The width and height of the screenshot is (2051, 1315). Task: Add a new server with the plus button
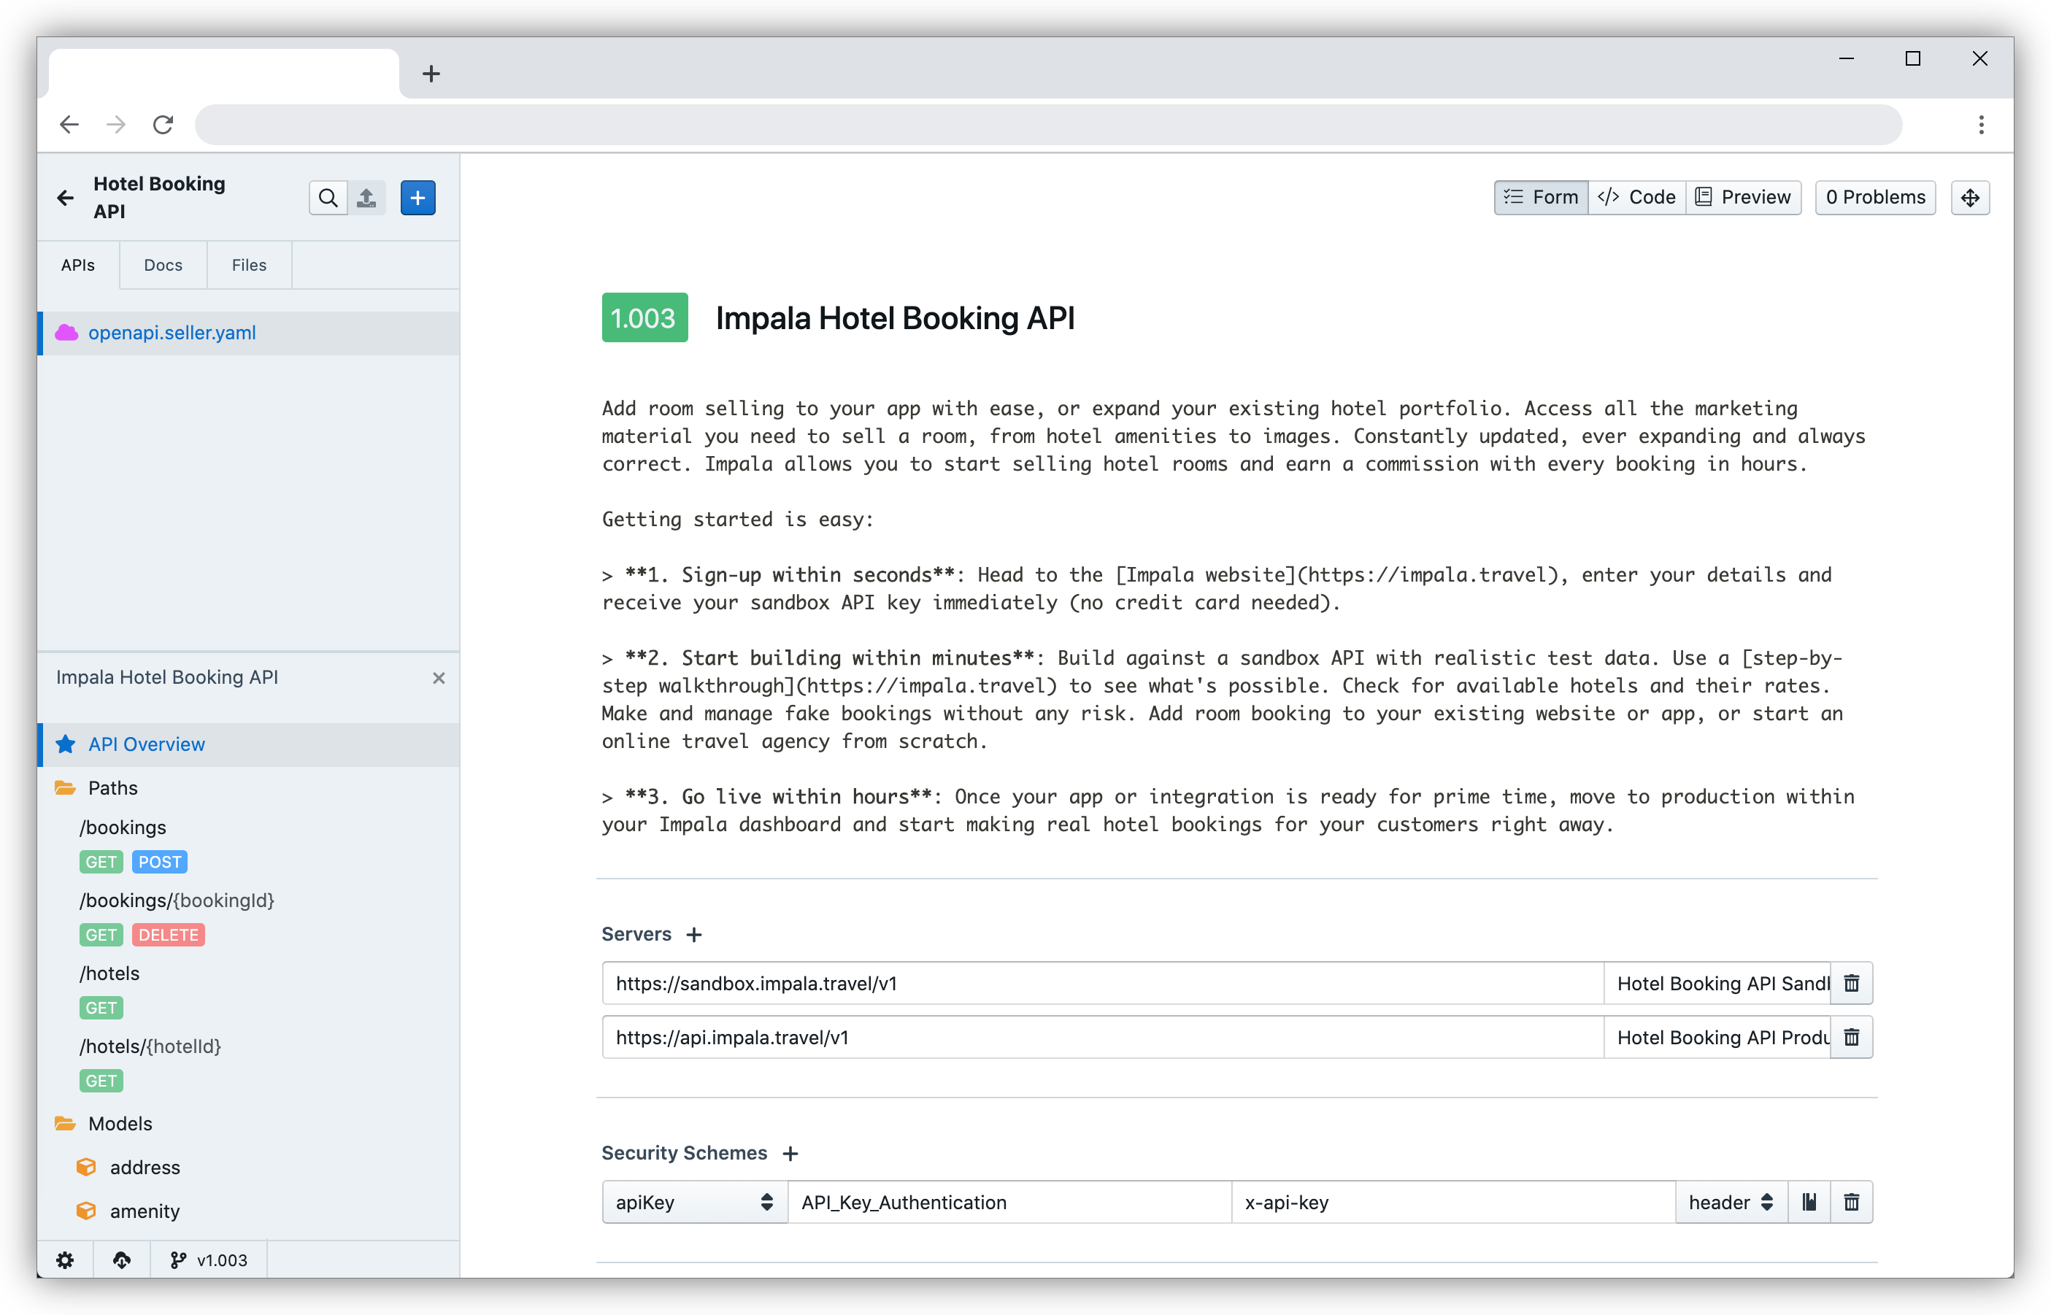click(x=693, y=934)
